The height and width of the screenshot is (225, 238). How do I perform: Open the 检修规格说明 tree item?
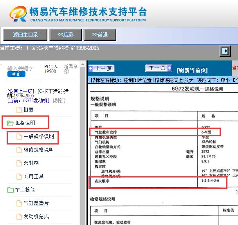[38, 150]
